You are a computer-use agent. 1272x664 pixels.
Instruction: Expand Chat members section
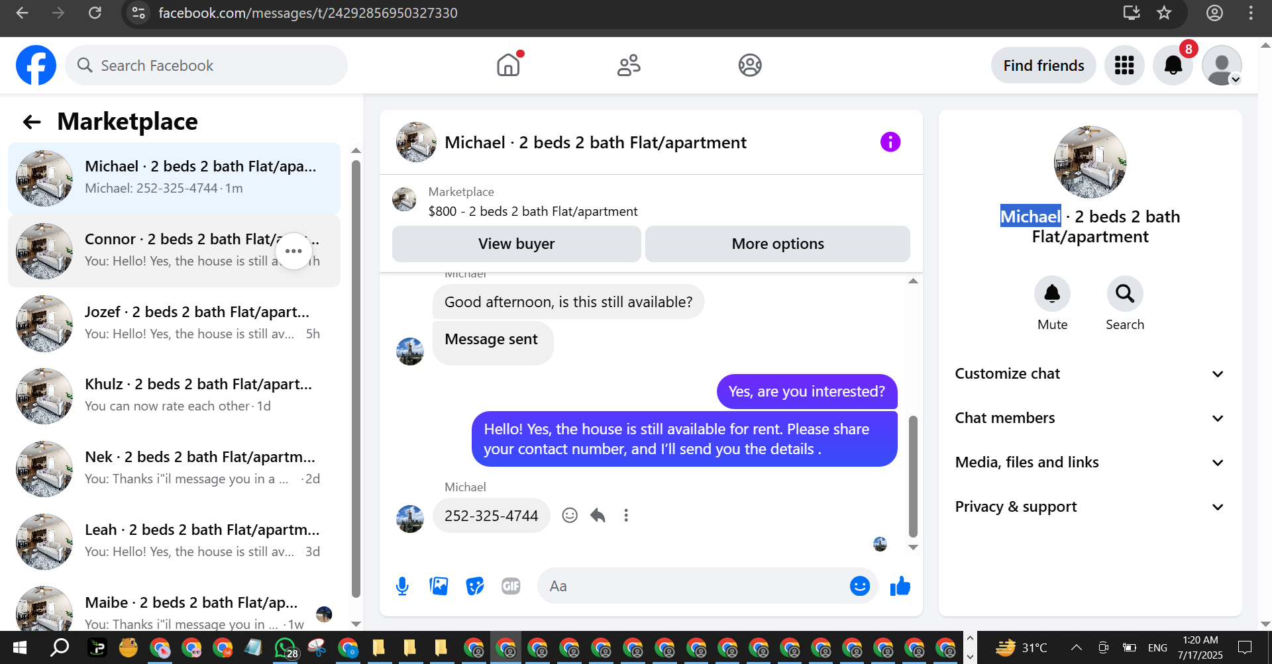click(x=1090, y=418)
